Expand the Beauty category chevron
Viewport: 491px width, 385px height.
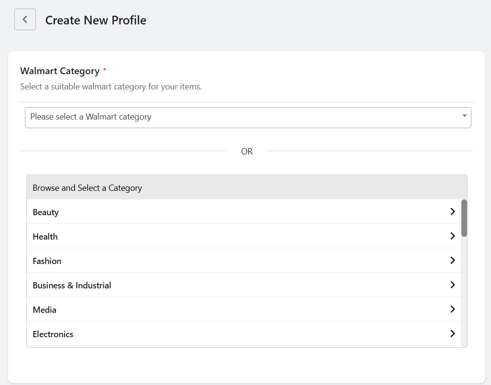click(452, 211)
